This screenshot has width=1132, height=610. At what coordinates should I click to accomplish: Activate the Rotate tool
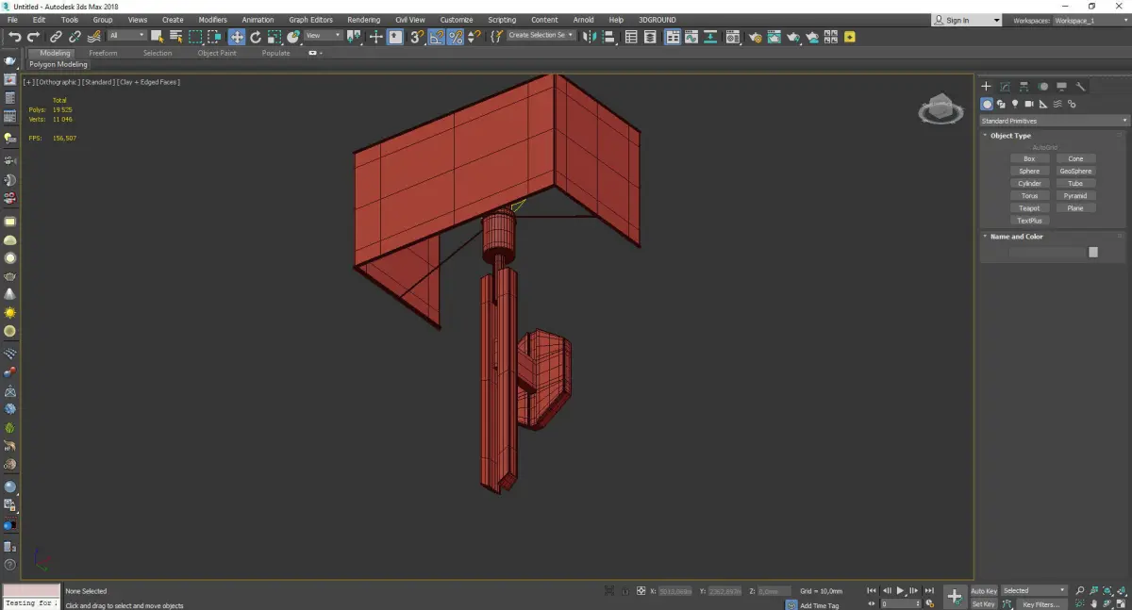pyautogui.click(x=255, y=37)
